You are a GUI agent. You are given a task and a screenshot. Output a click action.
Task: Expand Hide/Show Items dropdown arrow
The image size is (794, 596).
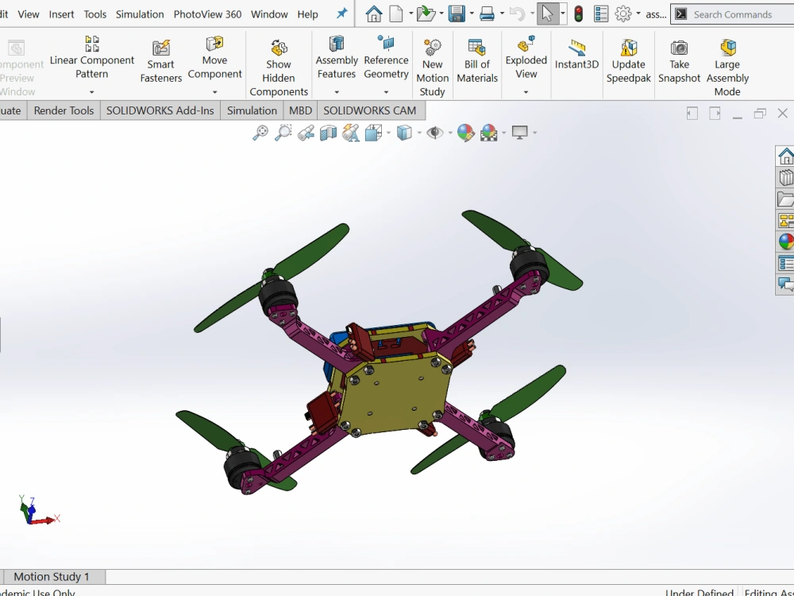[450, 134]
